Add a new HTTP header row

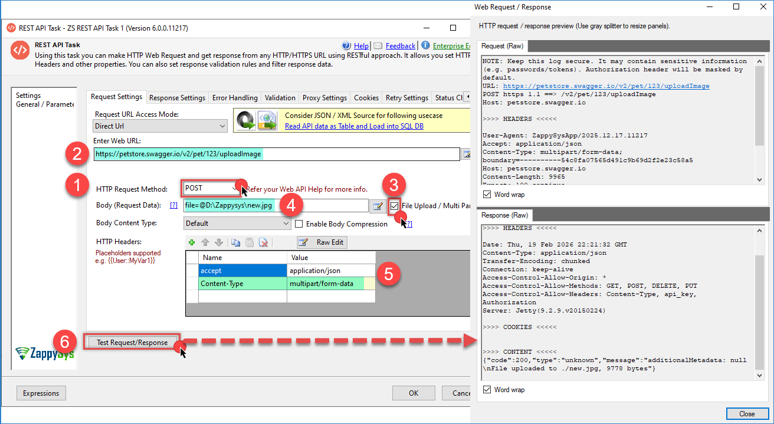pyautogui.click(x=192, y=242)
